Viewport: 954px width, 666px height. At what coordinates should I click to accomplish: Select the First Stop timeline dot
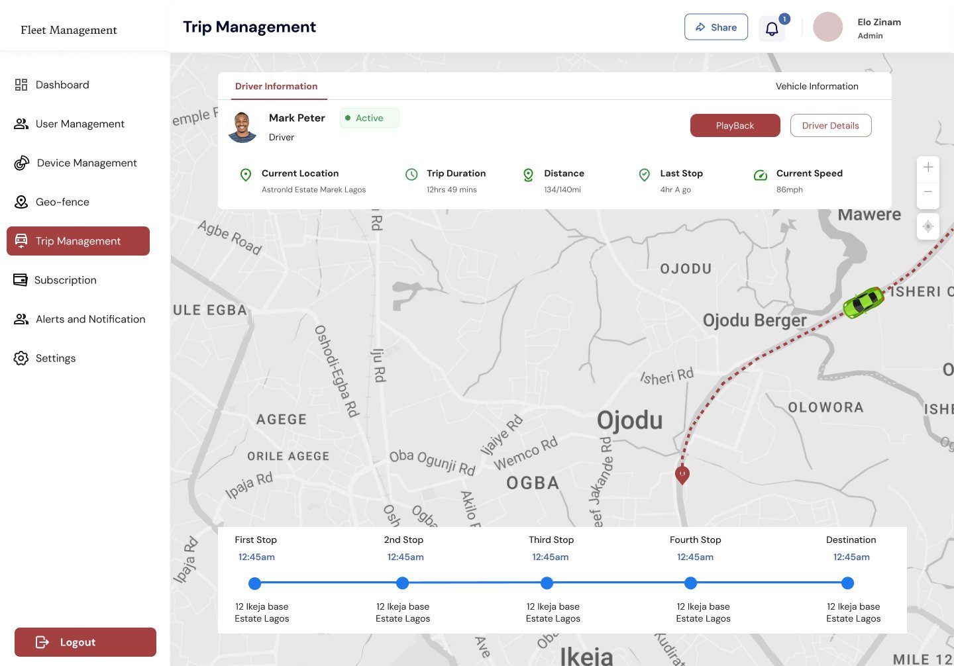coord(255,583)
